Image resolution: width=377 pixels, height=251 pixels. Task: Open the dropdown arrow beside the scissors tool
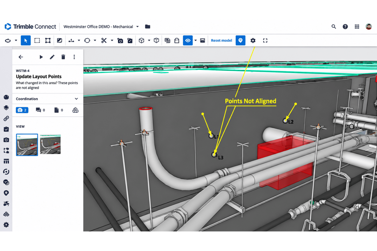112,40
